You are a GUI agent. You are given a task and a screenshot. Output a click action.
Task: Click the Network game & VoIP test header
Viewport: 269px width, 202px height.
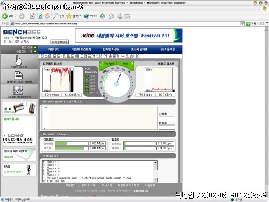pyautogui.click(x=62, y=102)
